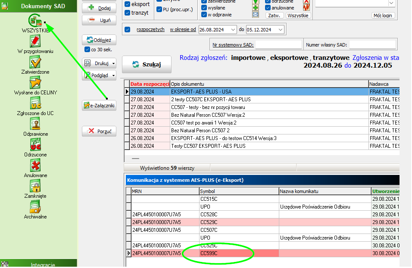412x268 pixels.
Task: Run search with Szukaj button
Action: tap(147, 64)
